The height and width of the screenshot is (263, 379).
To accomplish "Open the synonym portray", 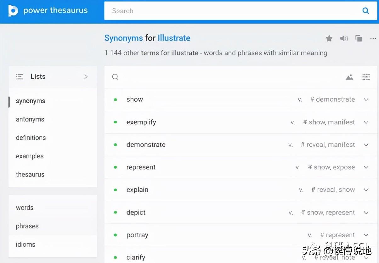I will [137, 235].
